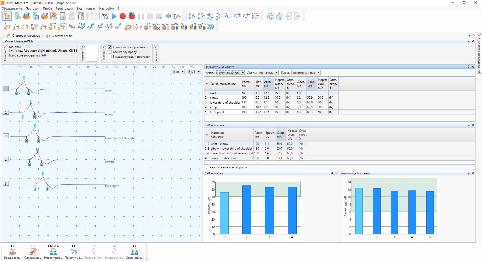The image size is (482, 261).
Task: Click the sigma averaging curves icon
Action: [x=177, y=16]
